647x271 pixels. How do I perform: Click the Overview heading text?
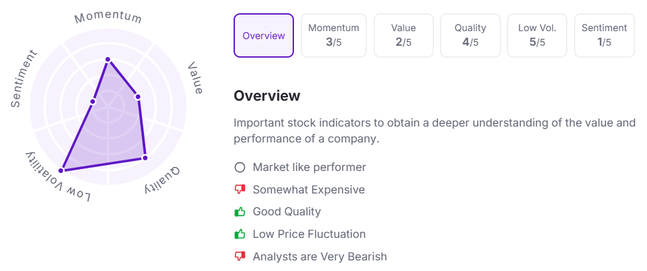click(x=267, y=96)
